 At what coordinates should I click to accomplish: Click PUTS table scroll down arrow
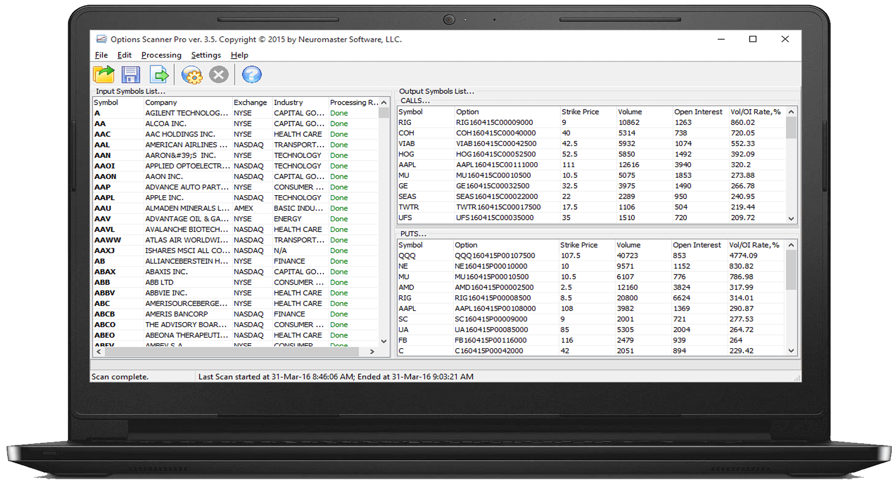(791, 351)
